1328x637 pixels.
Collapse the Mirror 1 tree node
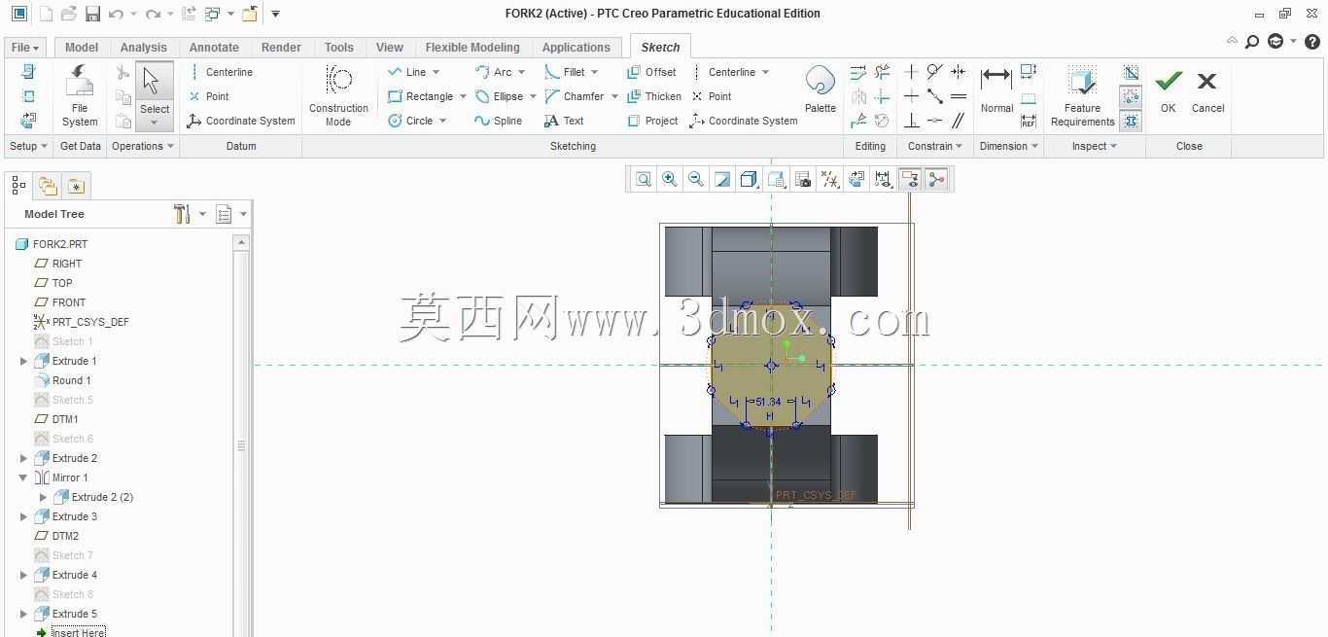pyautogui.click(x=23, y=478)
